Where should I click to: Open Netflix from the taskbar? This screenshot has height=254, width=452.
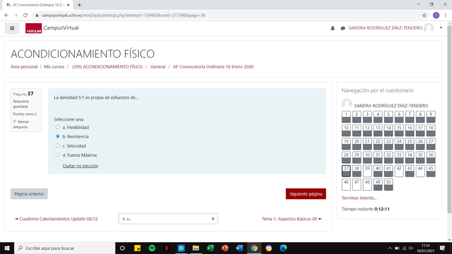(x=166, y=248)
